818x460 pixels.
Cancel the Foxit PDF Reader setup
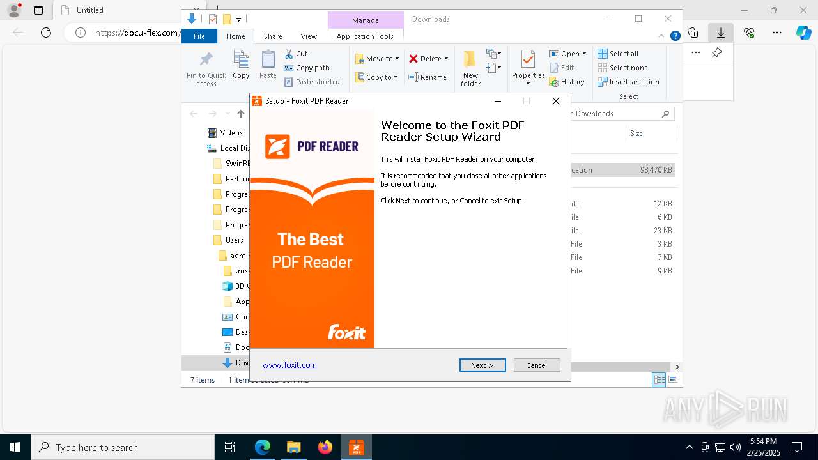537,365
